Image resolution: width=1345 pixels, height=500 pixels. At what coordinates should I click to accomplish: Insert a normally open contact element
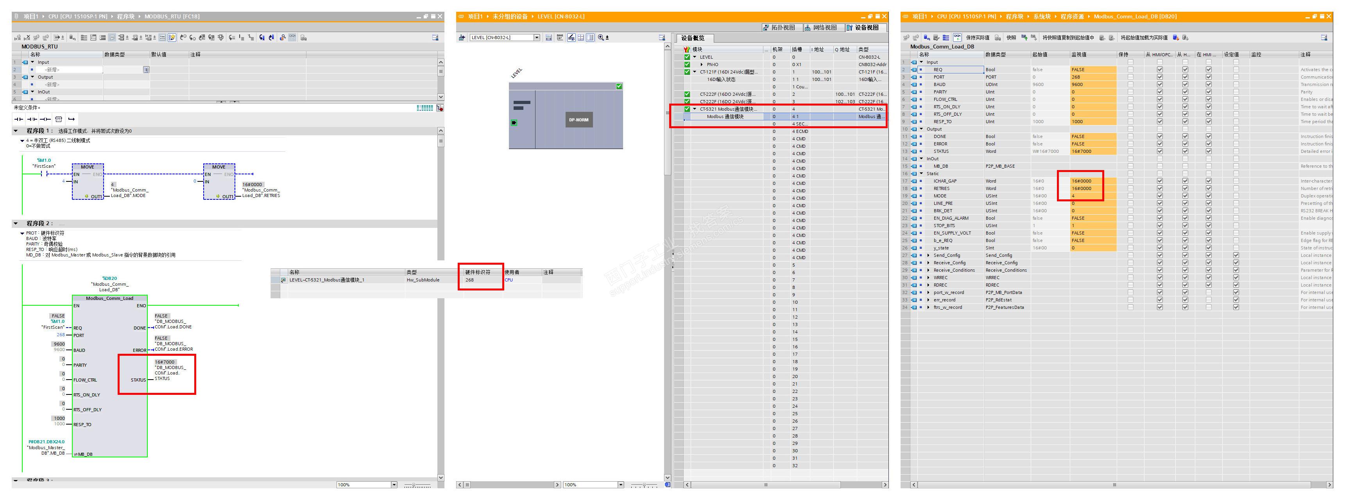(19, 119)
